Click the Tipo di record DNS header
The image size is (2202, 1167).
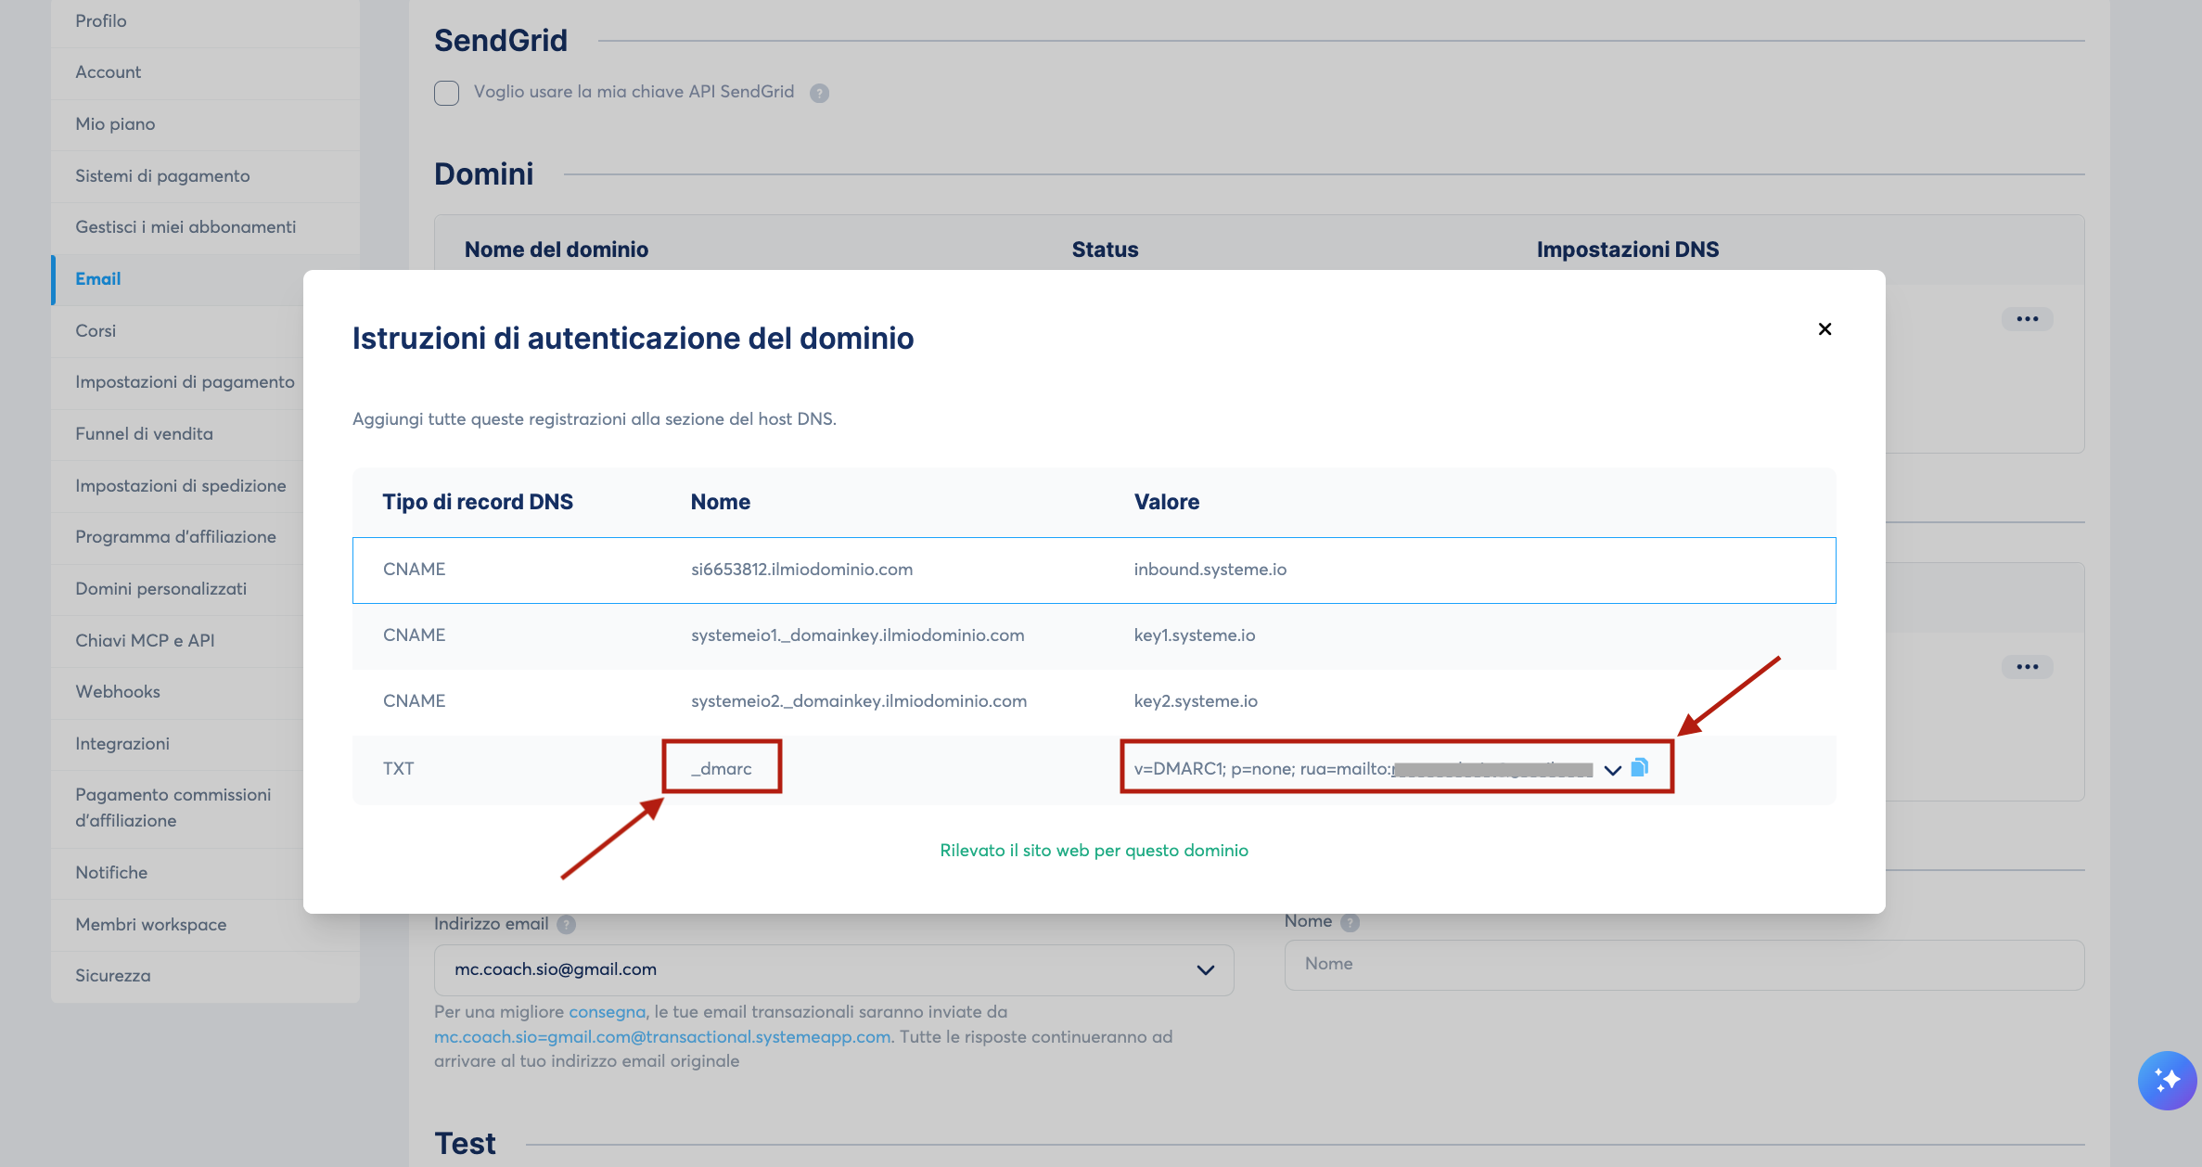point(478,502)
